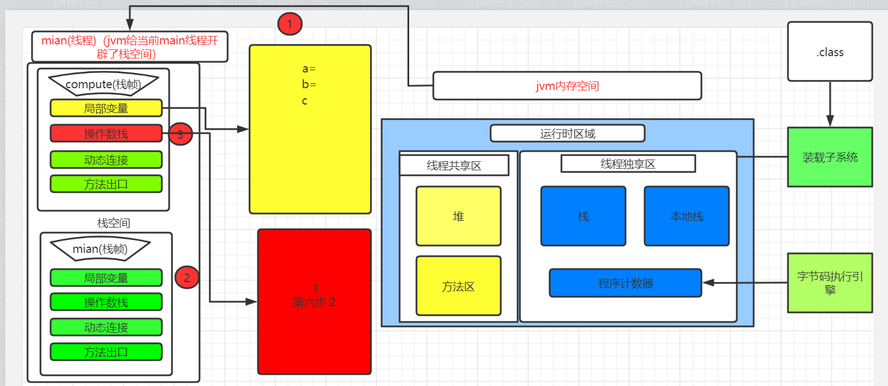Select the 线程独享区 header box
The height and width of the screenshot is (386, 888).
[628, 164]
